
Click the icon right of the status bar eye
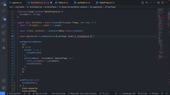click(x=29, y=93)
